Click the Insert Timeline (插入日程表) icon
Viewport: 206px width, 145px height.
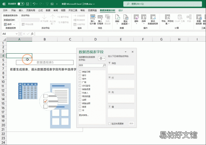pos(100,17)
